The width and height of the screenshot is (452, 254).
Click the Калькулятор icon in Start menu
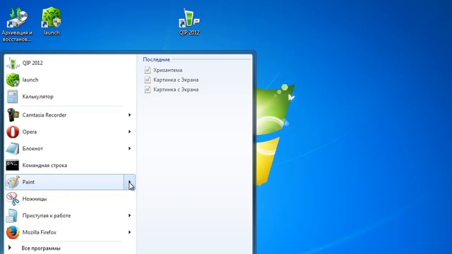tap(13, 97)
